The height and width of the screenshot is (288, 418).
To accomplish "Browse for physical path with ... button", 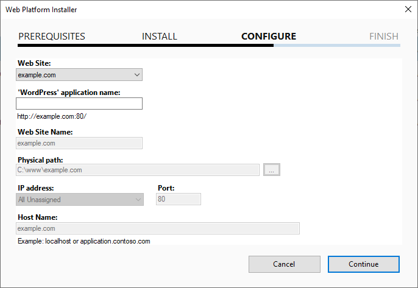I will click(272, 170).
